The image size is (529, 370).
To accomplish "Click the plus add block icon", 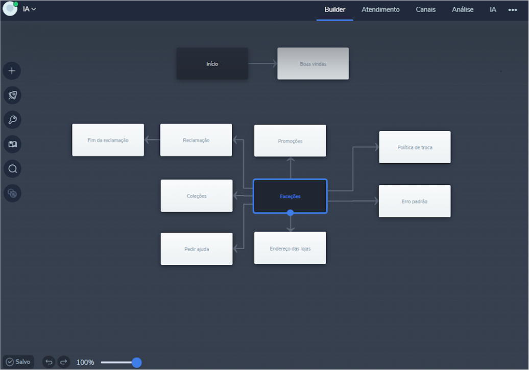I will coord(12,71).
